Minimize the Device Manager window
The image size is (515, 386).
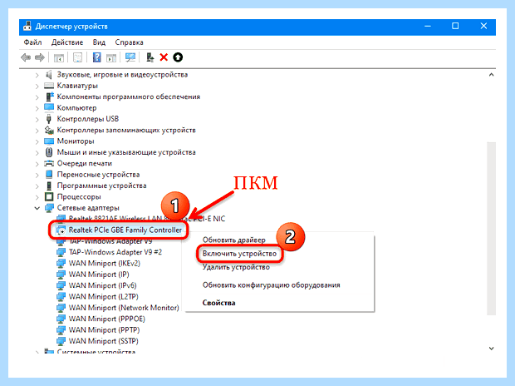point(428,27)
